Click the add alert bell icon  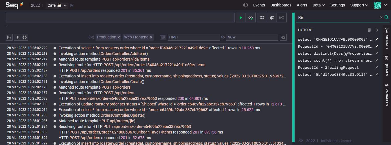click(x=272, y=18)
